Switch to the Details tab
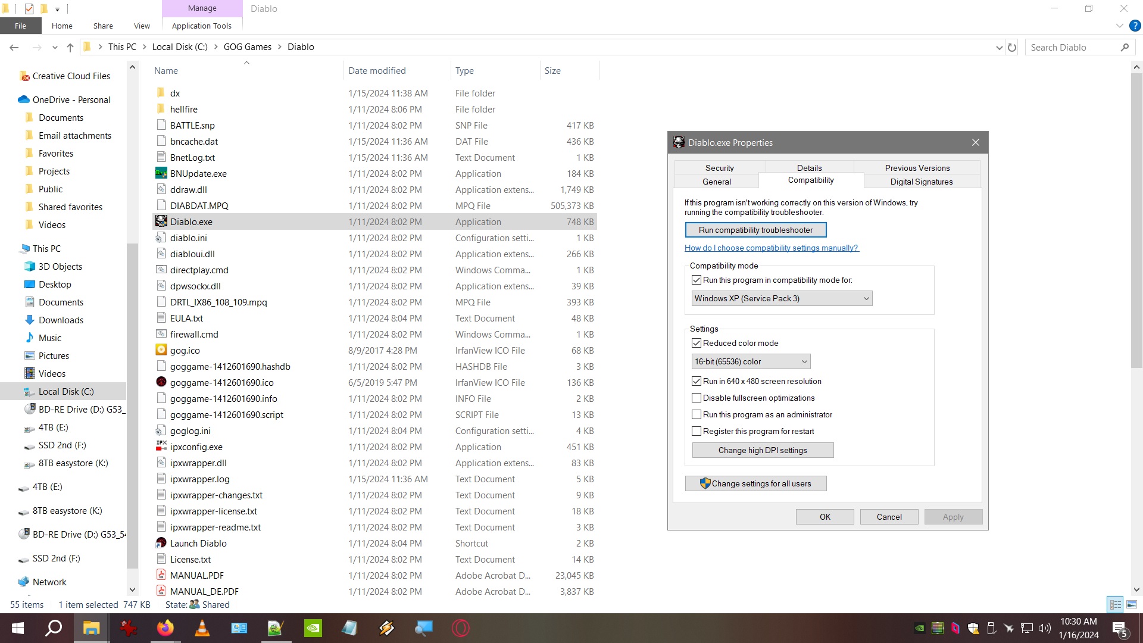Viewport: 1143px width, 643px height. (810, 168)
